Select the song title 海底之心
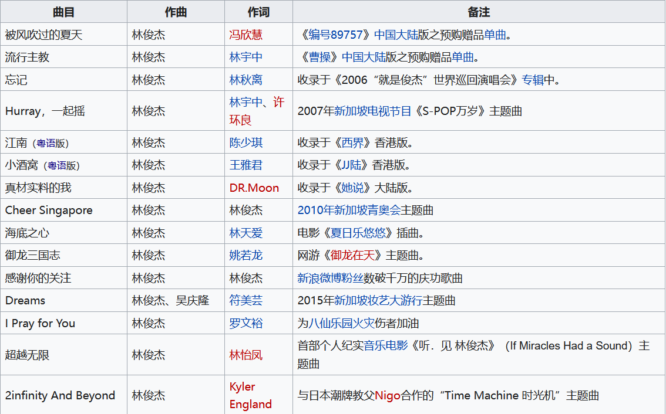This screenshot has width=666, height=414. click(27, 233)
